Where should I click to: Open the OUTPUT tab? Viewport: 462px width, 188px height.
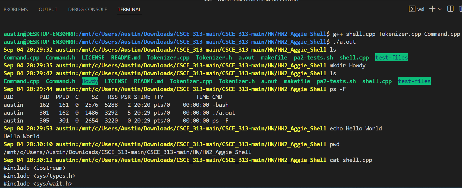(48, 10)
